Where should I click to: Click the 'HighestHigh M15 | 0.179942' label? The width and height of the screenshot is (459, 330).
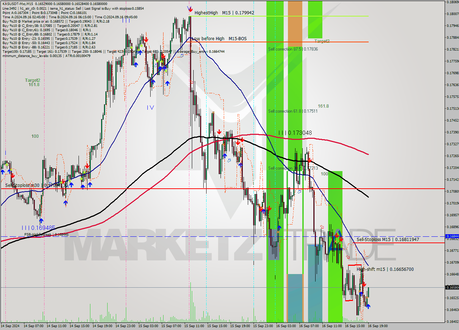(x=224, y=13)
